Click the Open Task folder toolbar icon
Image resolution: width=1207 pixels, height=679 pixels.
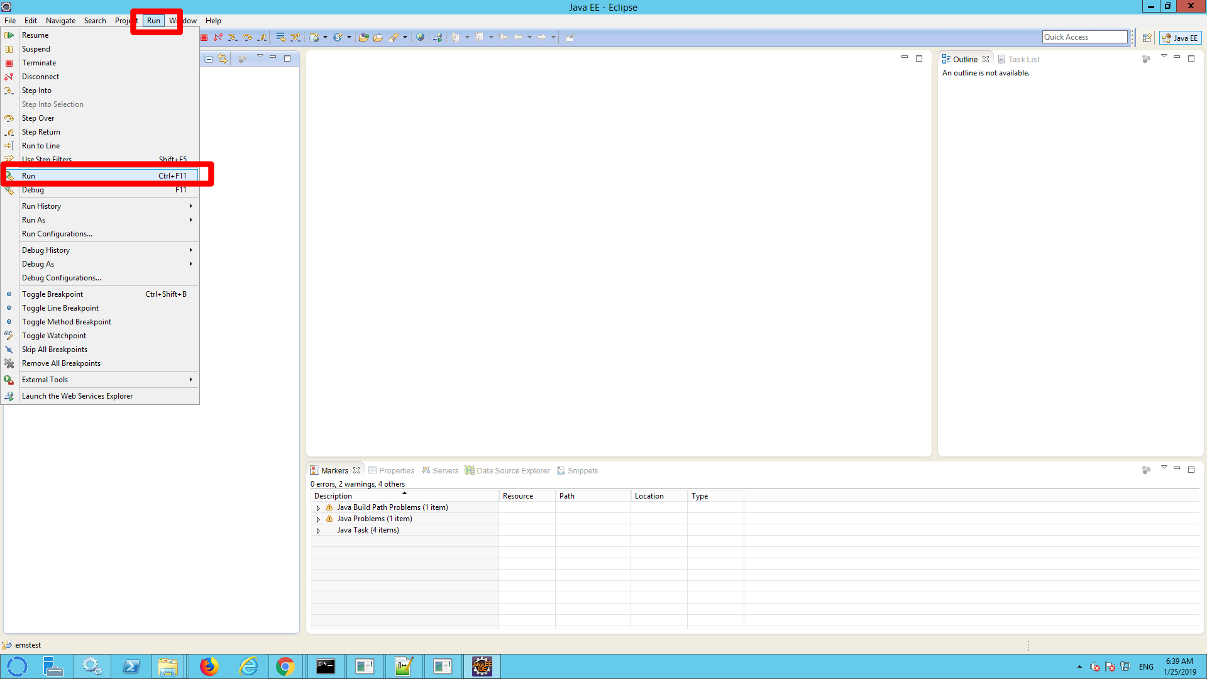[x=378, y=37]
